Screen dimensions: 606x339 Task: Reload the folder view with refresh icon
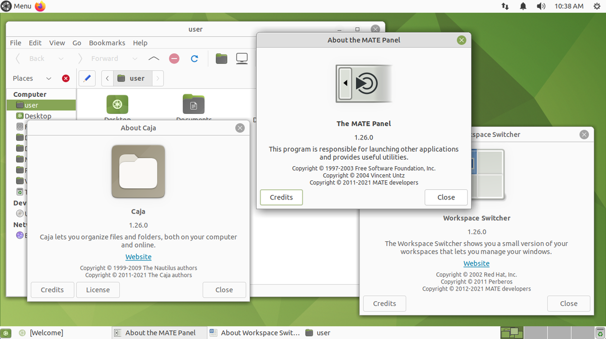pyautogui.click(x=194, y=58)
